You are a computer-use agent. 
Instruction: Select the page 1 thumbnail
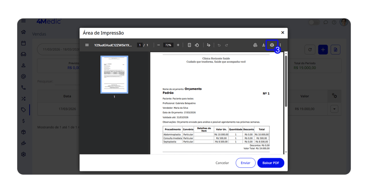click(x=114, y=75)
